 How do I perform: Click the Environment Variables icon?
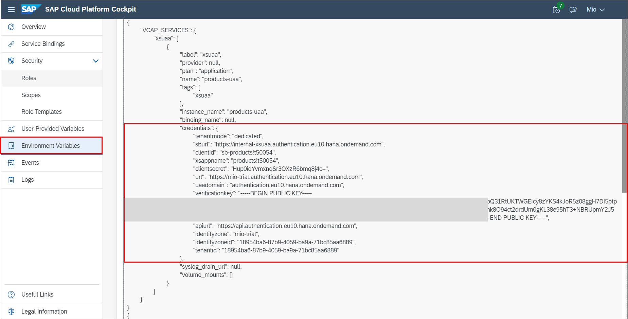click(11, 146)
